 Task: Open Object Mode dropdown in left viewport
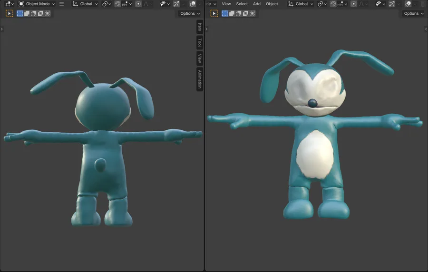(x=37, y=4)
